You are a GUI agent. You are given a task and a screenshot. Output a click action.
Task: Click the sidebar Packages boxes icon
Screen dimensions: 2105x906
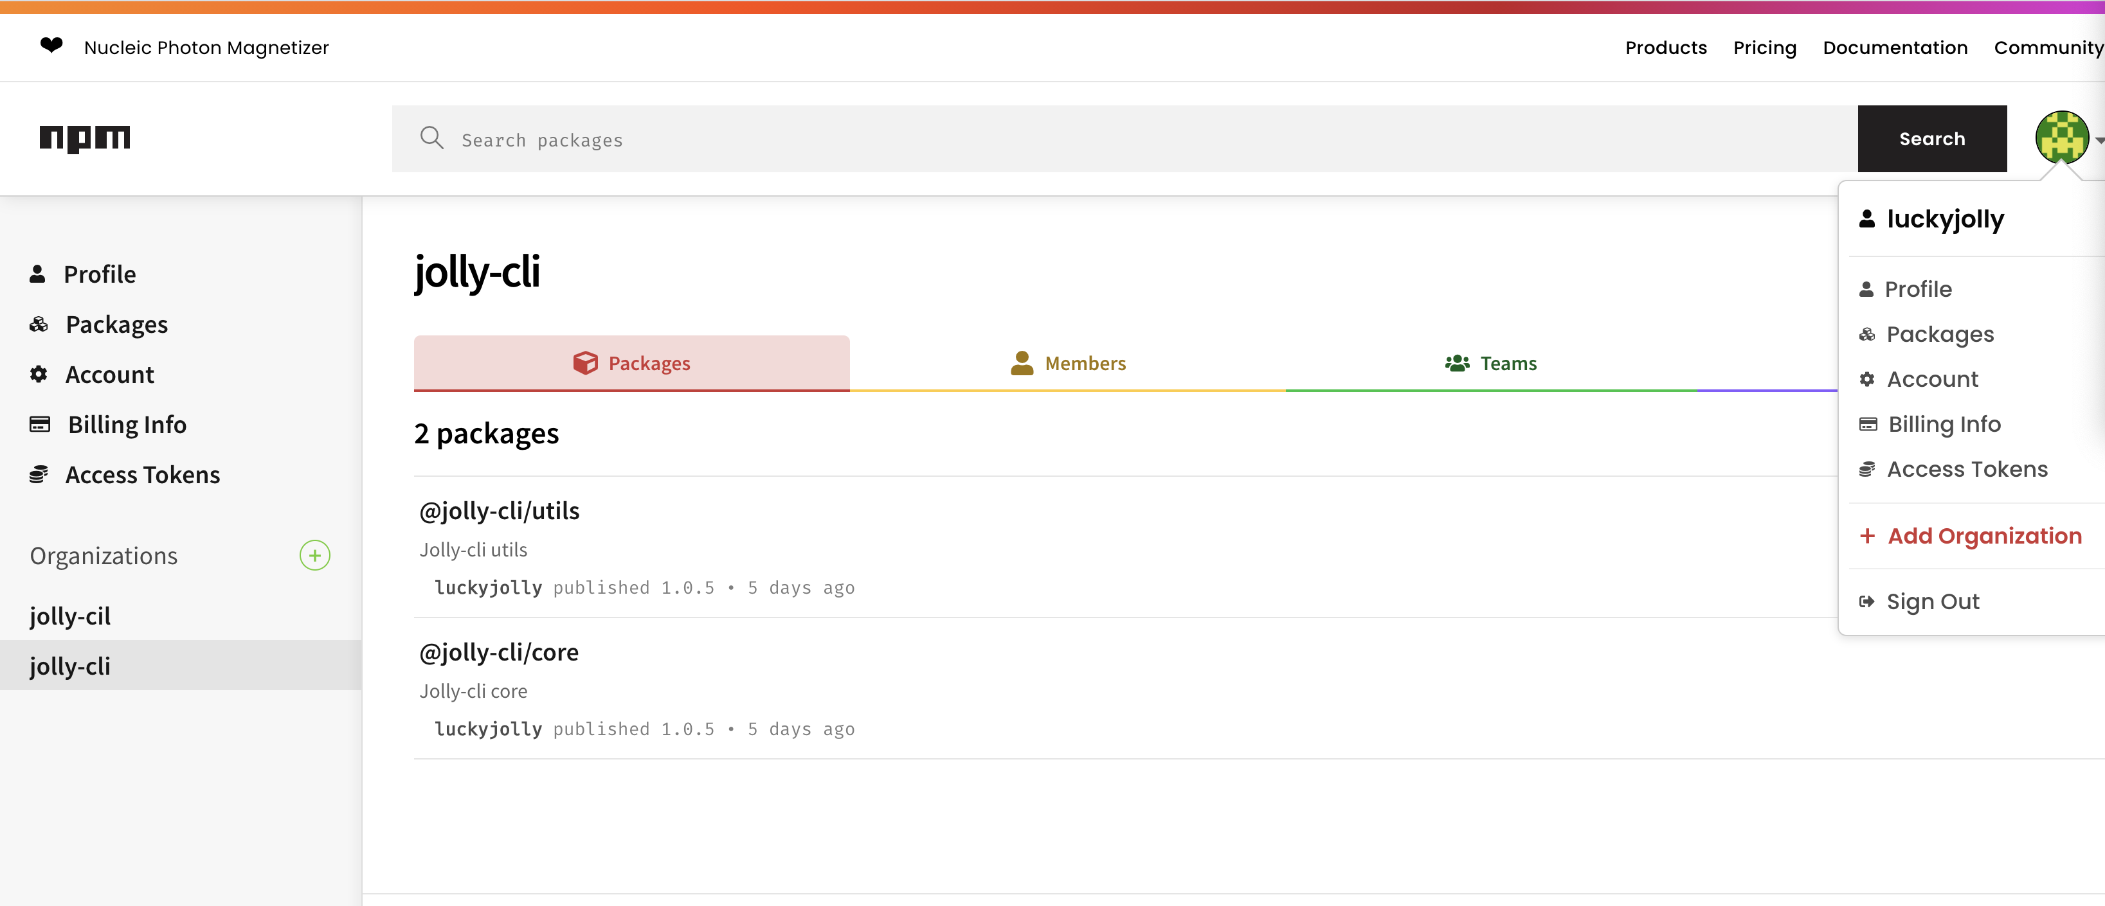(39, 324)
